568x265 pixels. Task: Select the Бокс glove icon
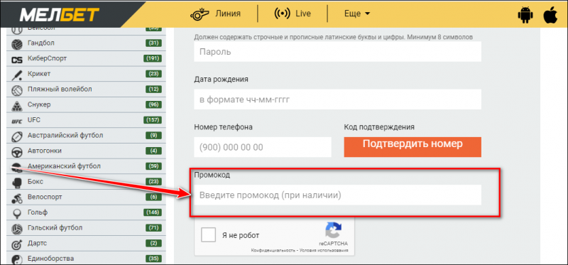[x=17, y=183]
